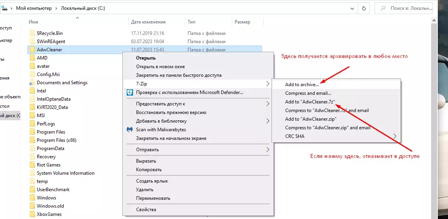Select the PerfLogs folder icon
The width and height of the screenshot is (448, 219).
tap(32, 124)
